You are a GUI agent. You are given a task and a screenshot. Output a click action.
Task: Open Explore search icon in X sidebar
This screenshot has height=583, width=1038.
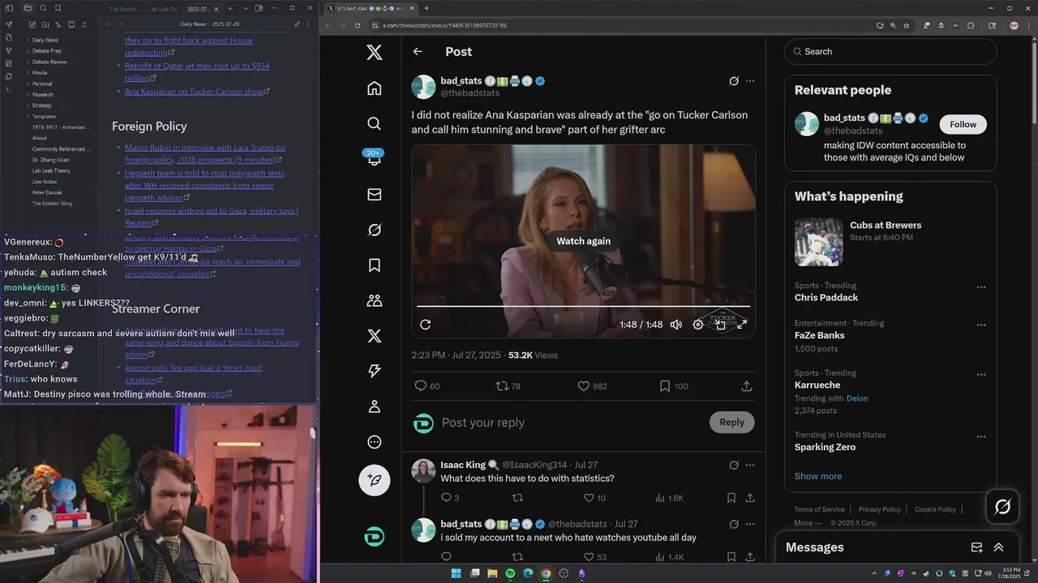[374, 124]
